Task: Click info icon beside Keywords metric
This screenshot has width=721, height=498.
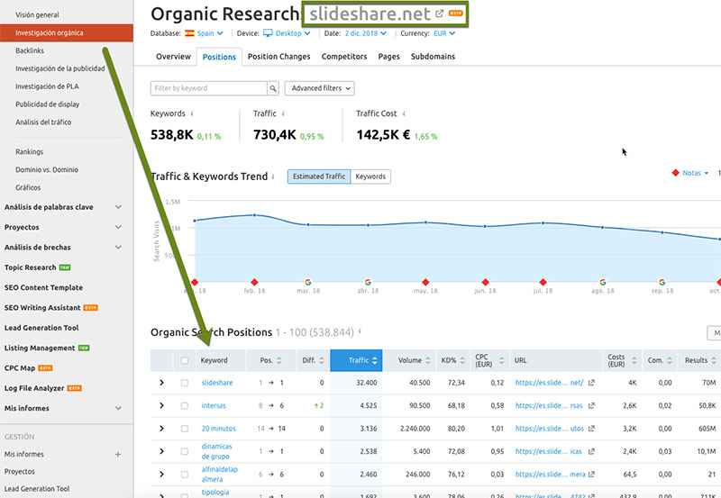Action: [x=192, y=113]
